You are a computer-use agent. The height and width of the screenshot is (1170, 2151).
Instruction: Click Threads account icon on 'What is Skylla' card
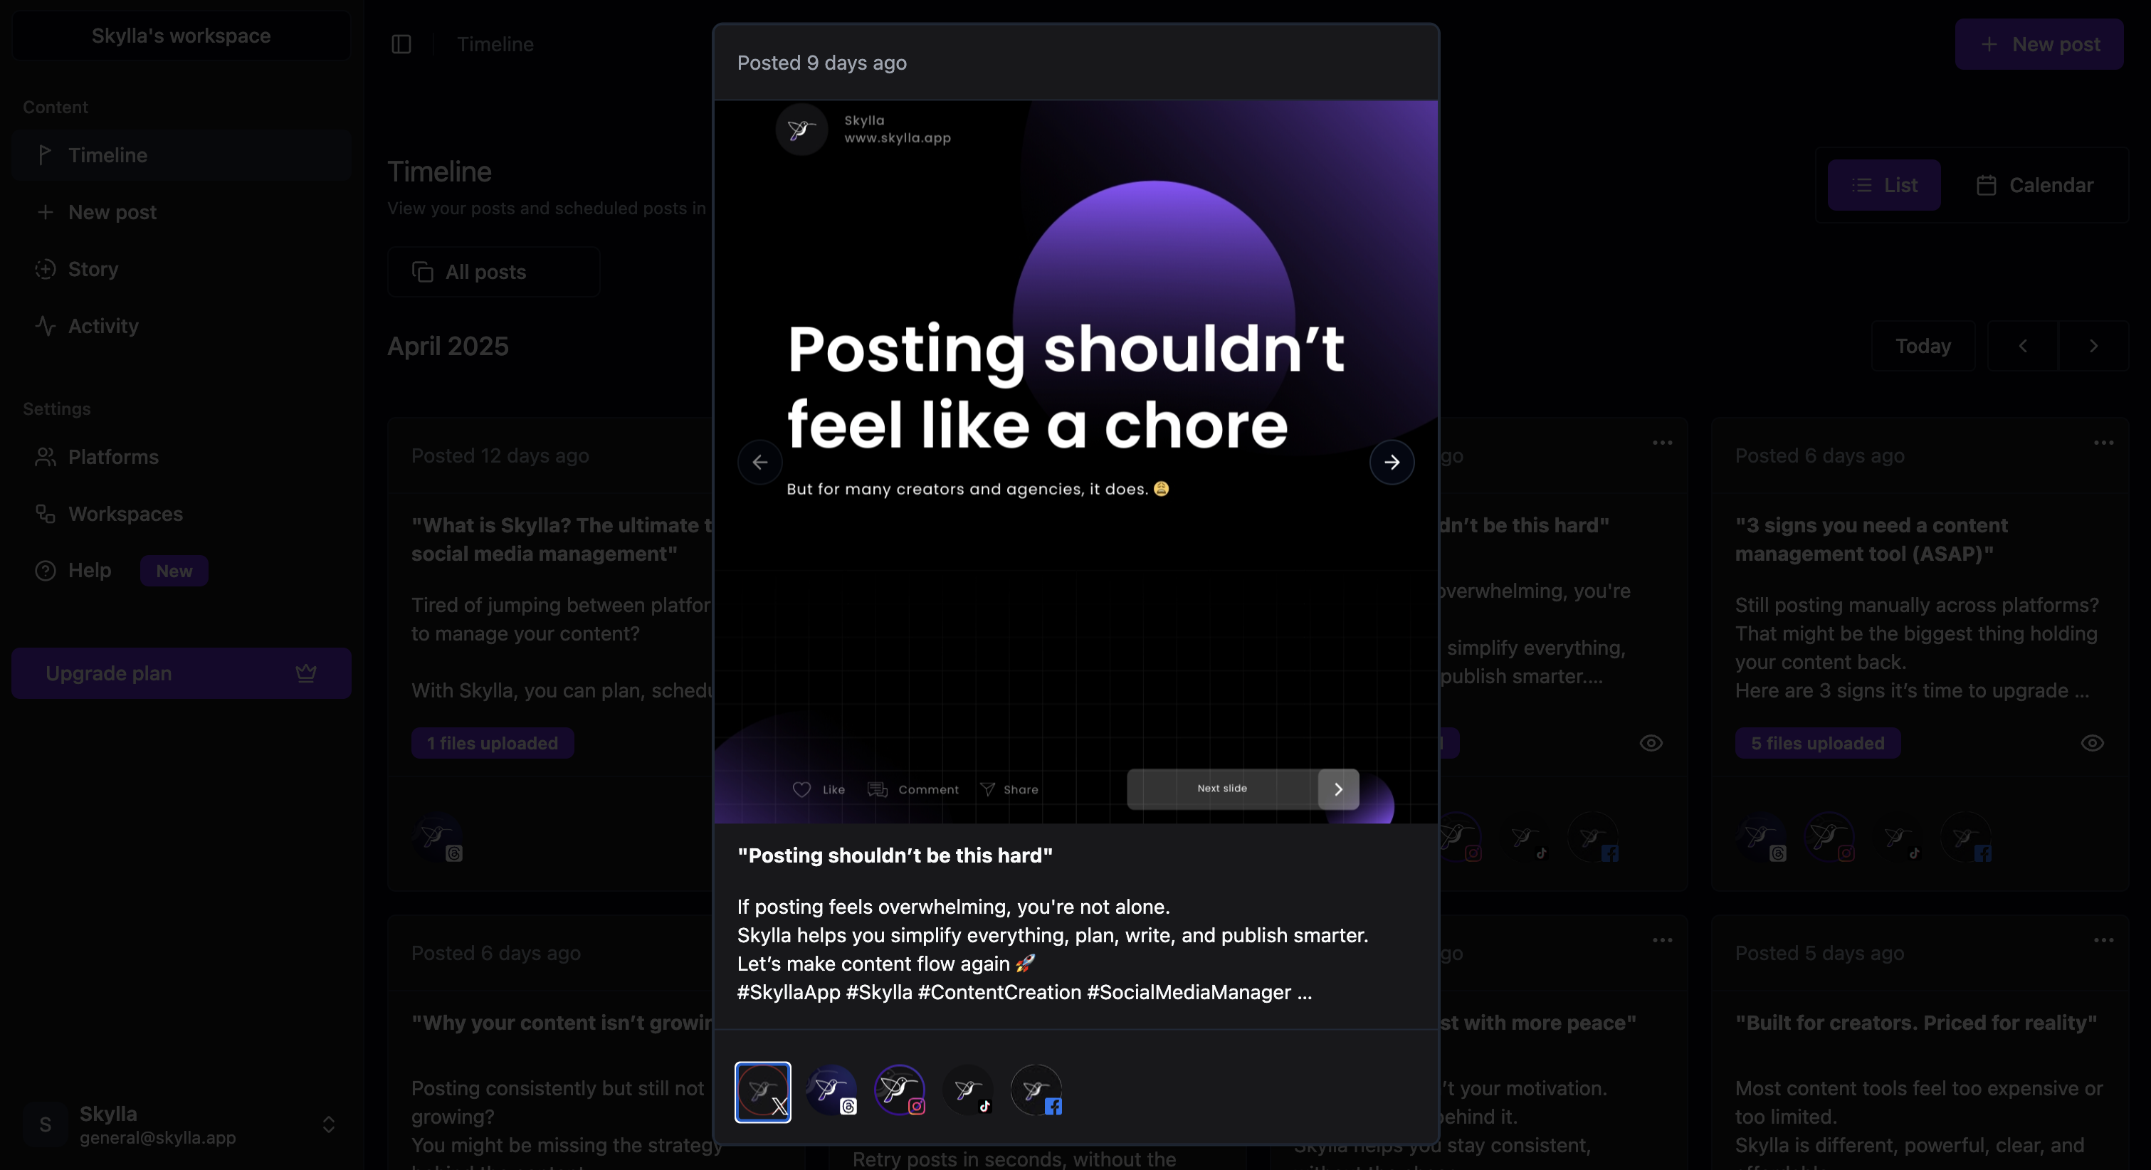pos(438,838)
